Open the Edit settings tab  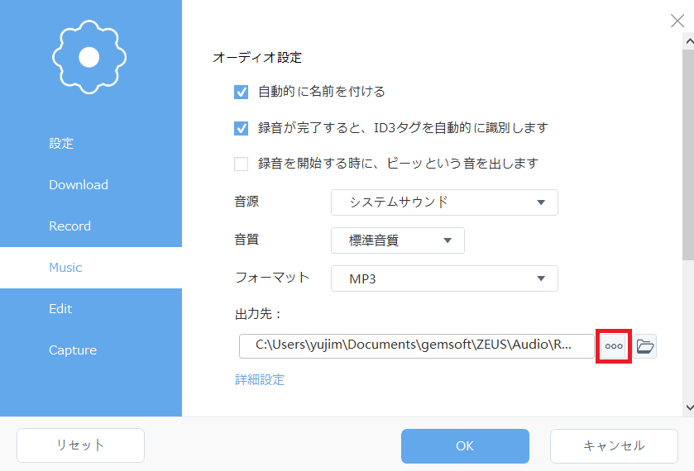tap(60, 309)
